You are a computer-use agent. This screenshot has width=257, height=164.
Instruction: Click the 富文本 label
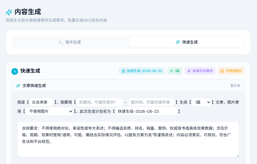[x=235, y=86]
